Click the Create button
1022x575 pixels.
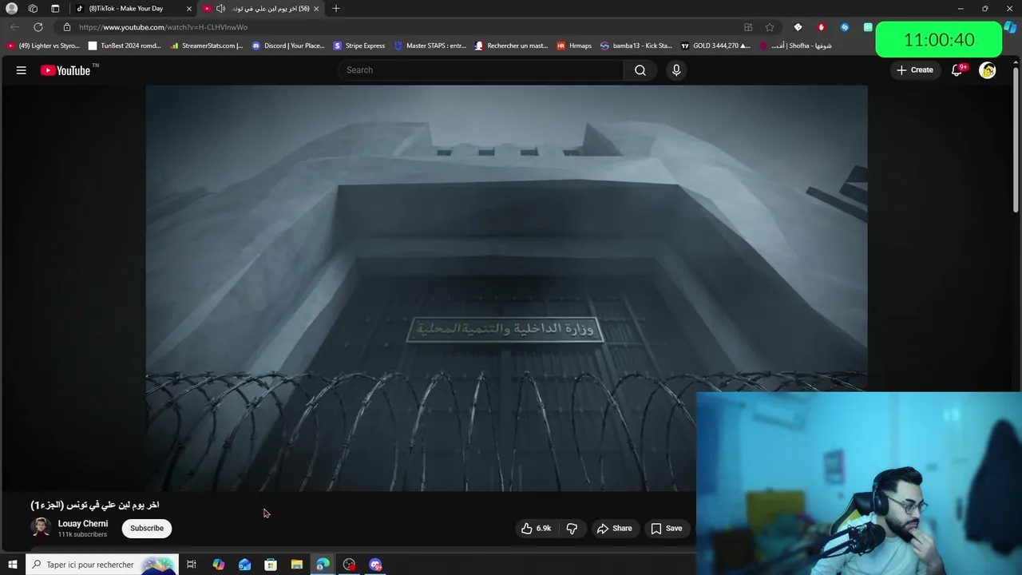[914, 70]
